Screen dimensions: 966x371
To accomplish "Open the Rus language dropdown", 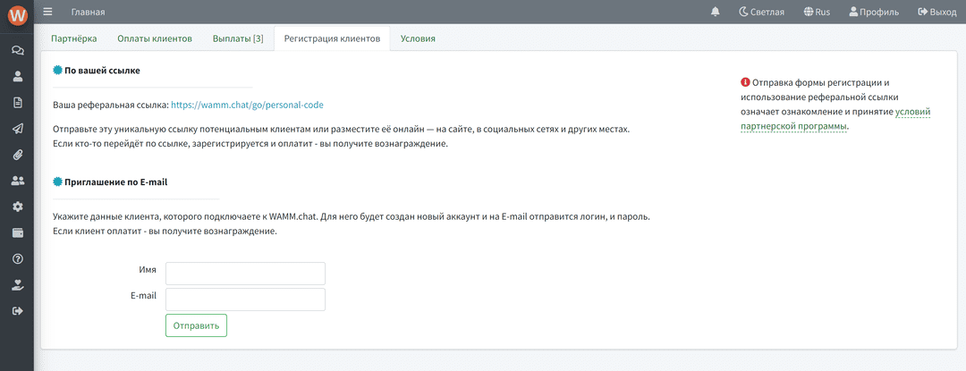I will (x=818, y=13).
